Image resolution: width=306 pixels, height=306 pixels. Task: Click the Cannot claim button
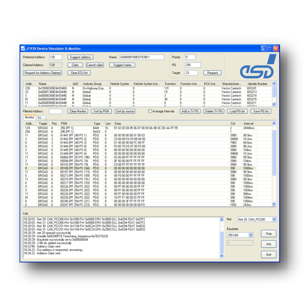[94, 65]
